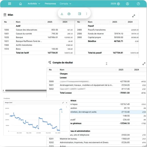This screenshot has height=147, width=147.
Task: Collapse the Compte de résultat rows
Action: point(106,64)
